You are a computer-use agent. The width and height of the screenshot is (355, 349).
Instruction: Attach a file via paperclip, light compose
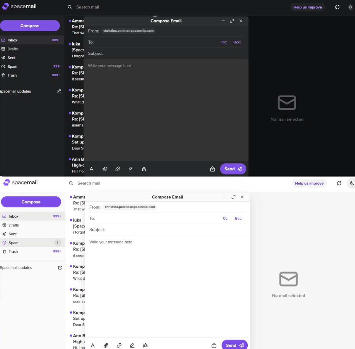point(106,345)
